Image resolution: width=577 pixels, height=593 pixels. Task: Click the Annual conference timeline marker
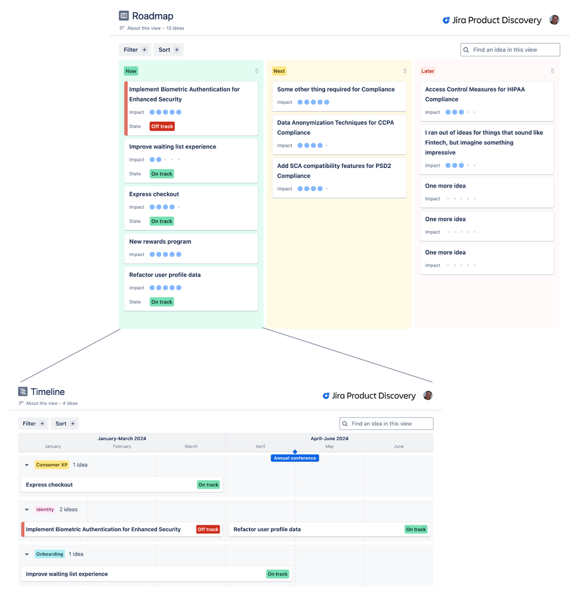(x=295, y=458)
